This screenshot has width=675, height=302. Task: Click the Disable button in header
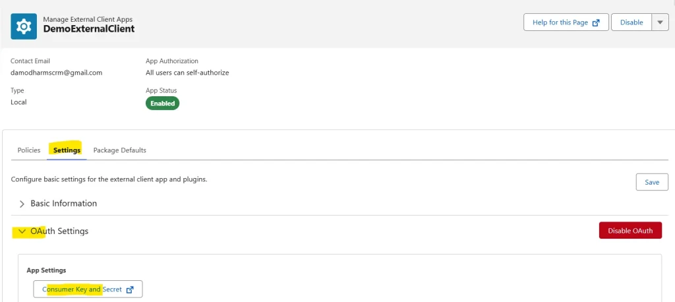[x=631, y=22]
